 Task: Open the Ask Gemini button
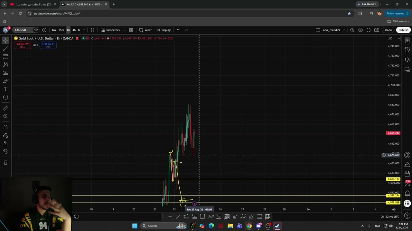click(x=367, y=4)
